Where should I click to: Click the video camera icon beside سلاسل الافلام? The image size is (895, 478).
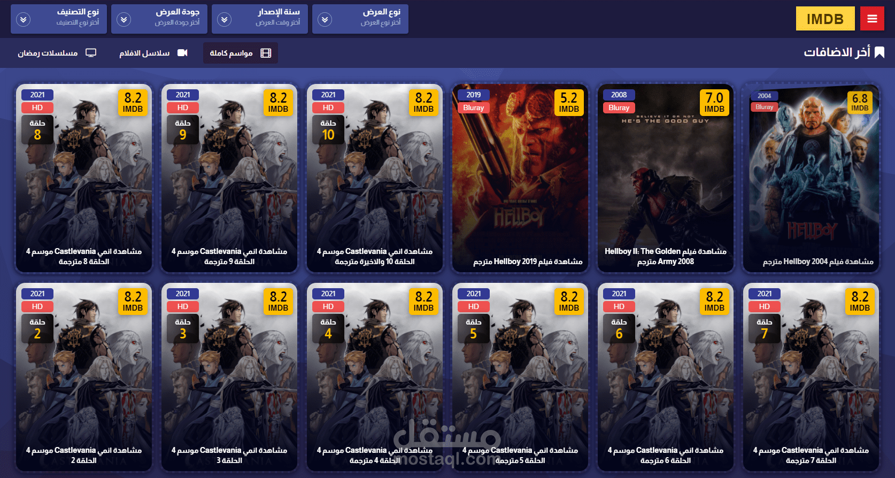click(182, 53)
